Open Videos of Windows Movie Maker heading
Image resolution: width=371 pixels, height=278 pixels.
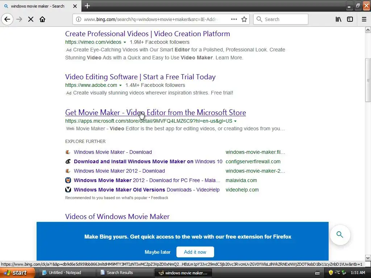tap(117, 216)
